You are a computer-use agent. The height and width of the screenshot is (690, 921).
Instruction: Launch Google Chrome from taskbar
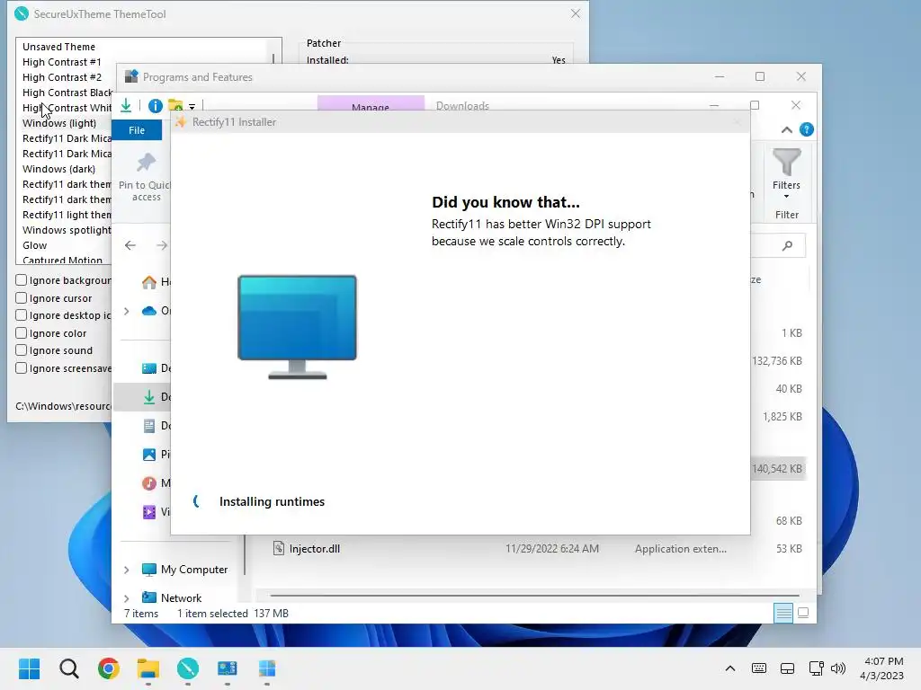tap(109, 668)
